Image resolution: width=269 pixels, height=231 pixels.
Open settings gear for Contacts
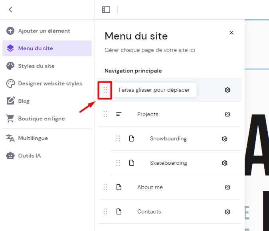pyautogui.click(x=227, y=212)
